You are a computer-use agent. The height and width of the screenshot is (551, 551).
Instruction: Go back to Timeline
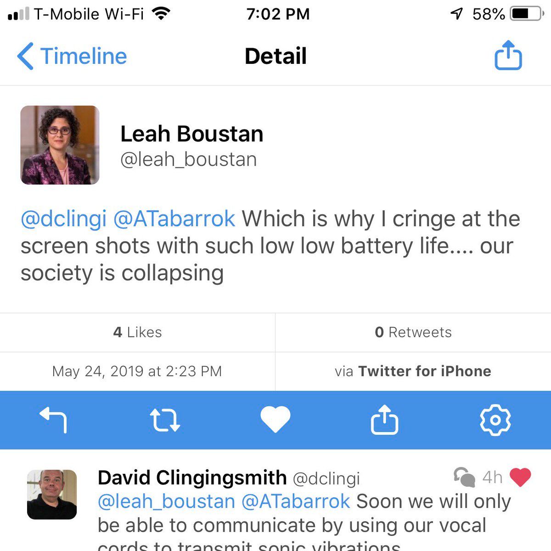[x=72, y=56]
